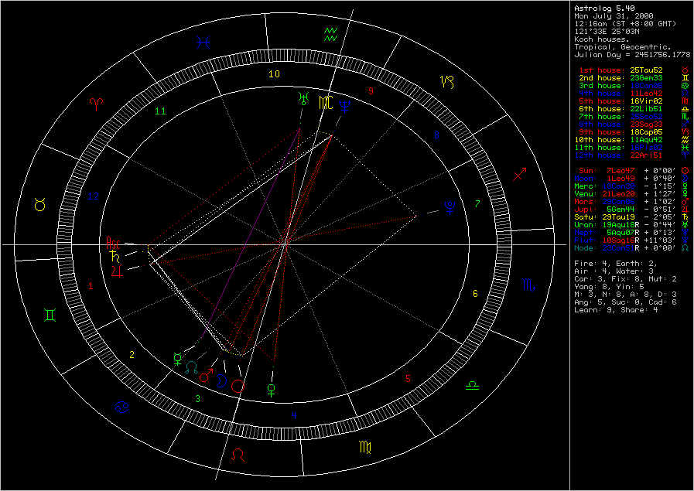The height and width of the screenshot is (491, 694).
Task: Click the Astrolog 5.40 title text
Action: pos(600,9)
